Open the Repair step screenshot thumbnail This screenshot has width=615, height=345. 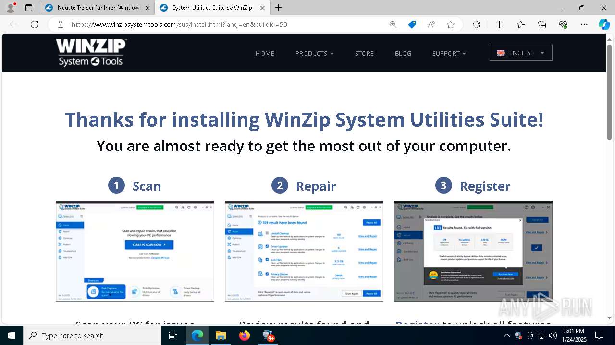(x=304, y=251)
